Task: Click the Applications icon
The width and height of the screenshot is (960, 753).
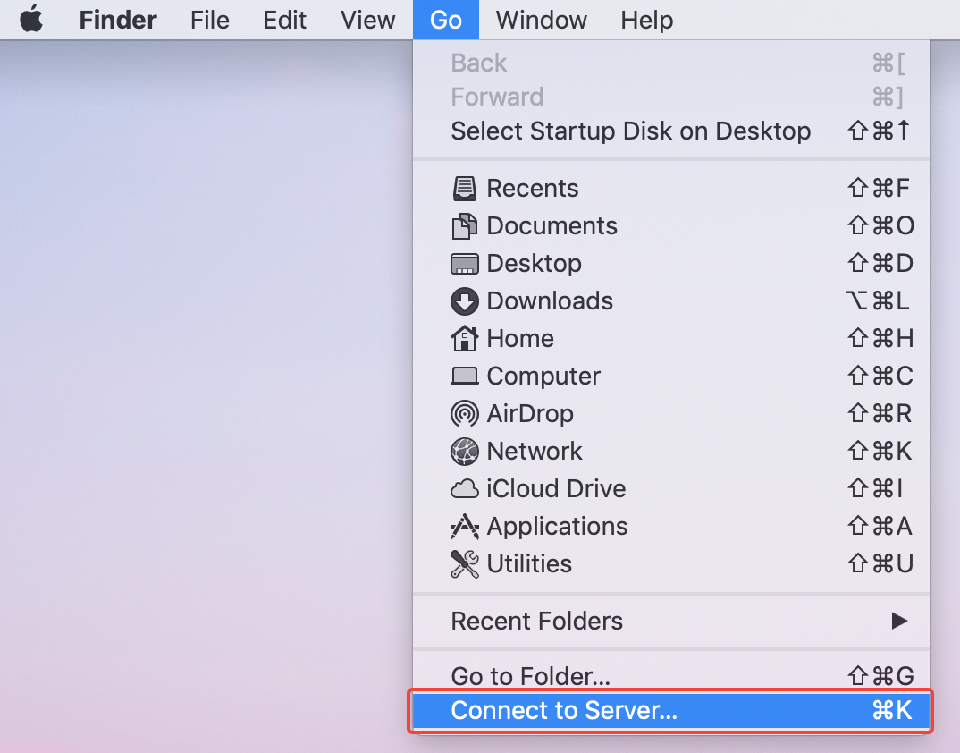Action: [465, 527]
